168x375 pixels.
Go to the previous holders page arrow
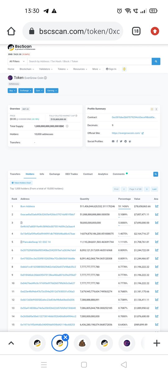124,189
